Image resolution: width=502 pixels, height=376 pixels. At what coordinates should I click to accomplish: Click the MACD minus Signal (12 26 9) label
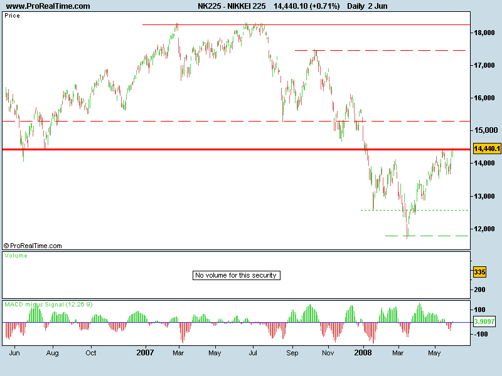point(48,305)
